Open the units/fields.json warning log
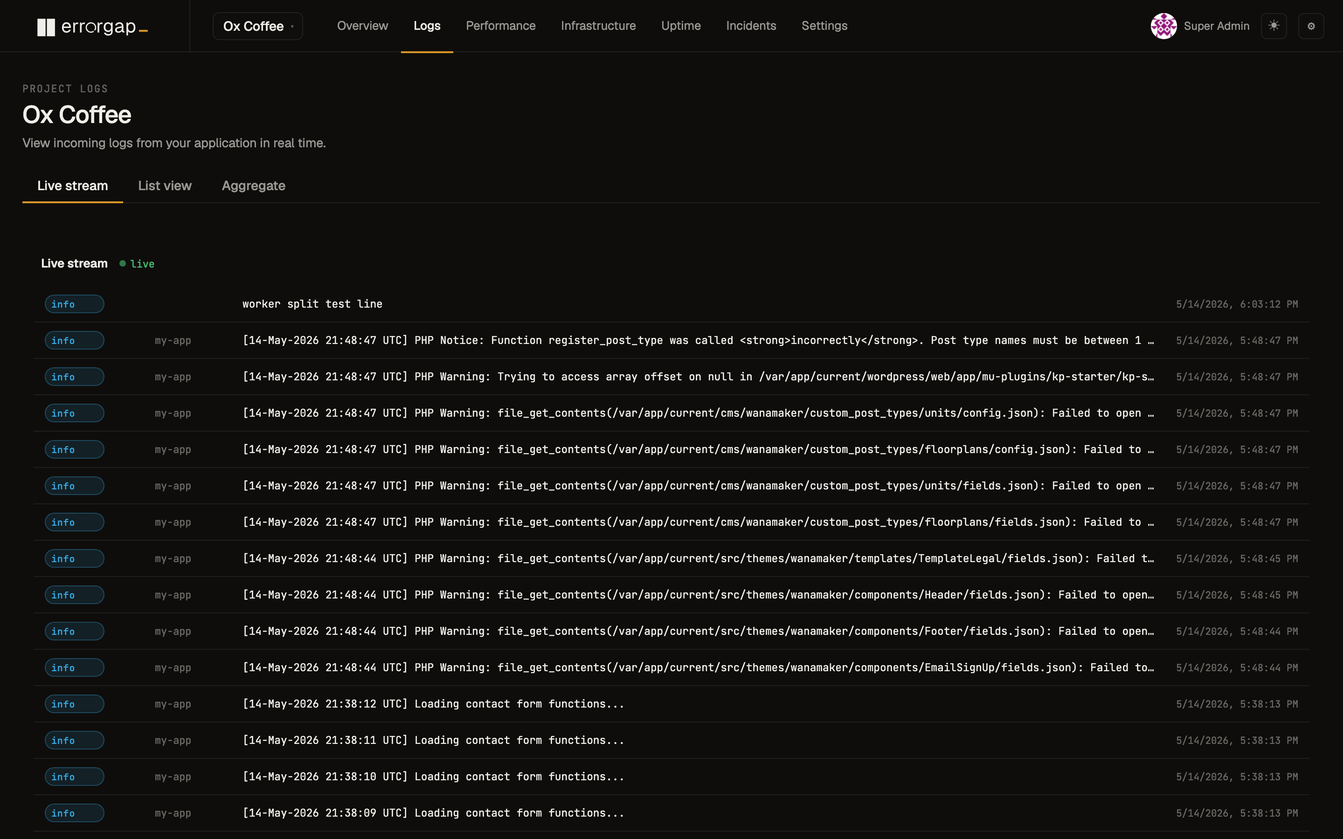Viewport: 1343px width, 839px height. tap(698, 486)
